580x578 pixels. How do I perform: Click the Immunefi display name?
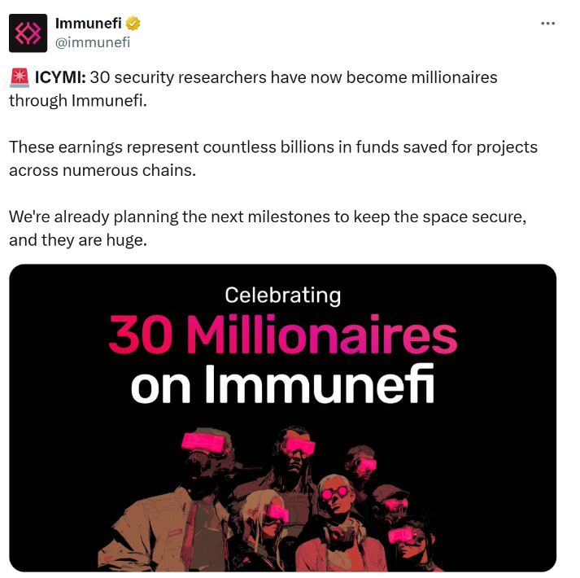tap(89, 24)
